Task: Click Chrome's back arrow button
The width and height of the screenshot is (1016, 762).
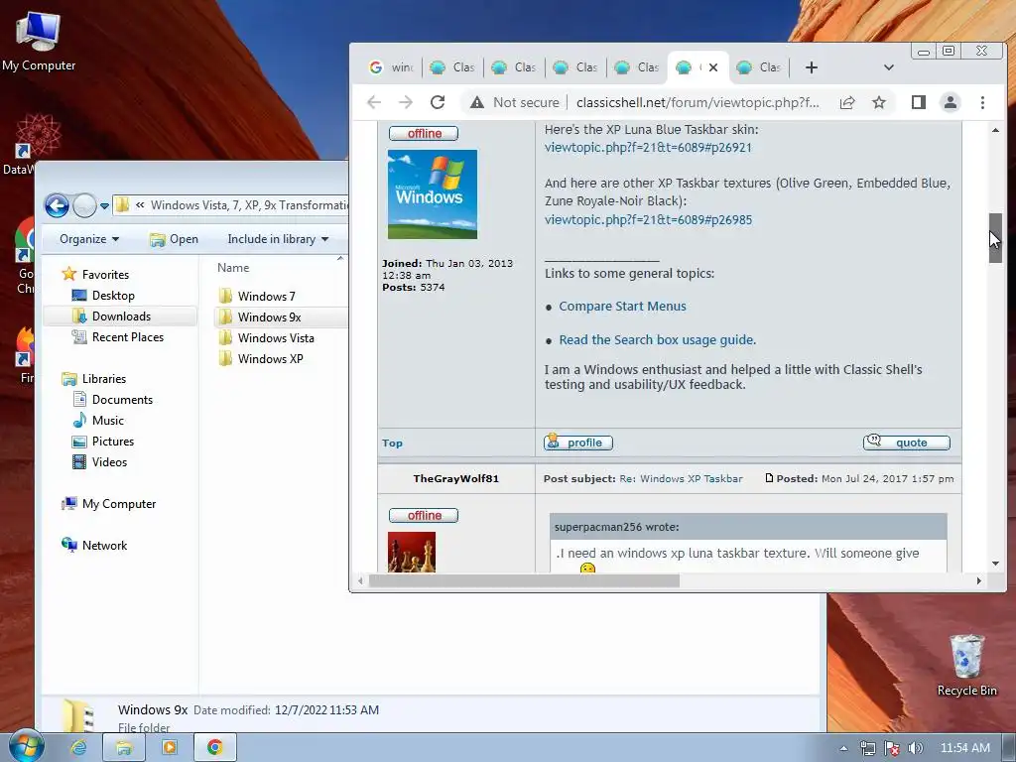Action: point(374,102)
